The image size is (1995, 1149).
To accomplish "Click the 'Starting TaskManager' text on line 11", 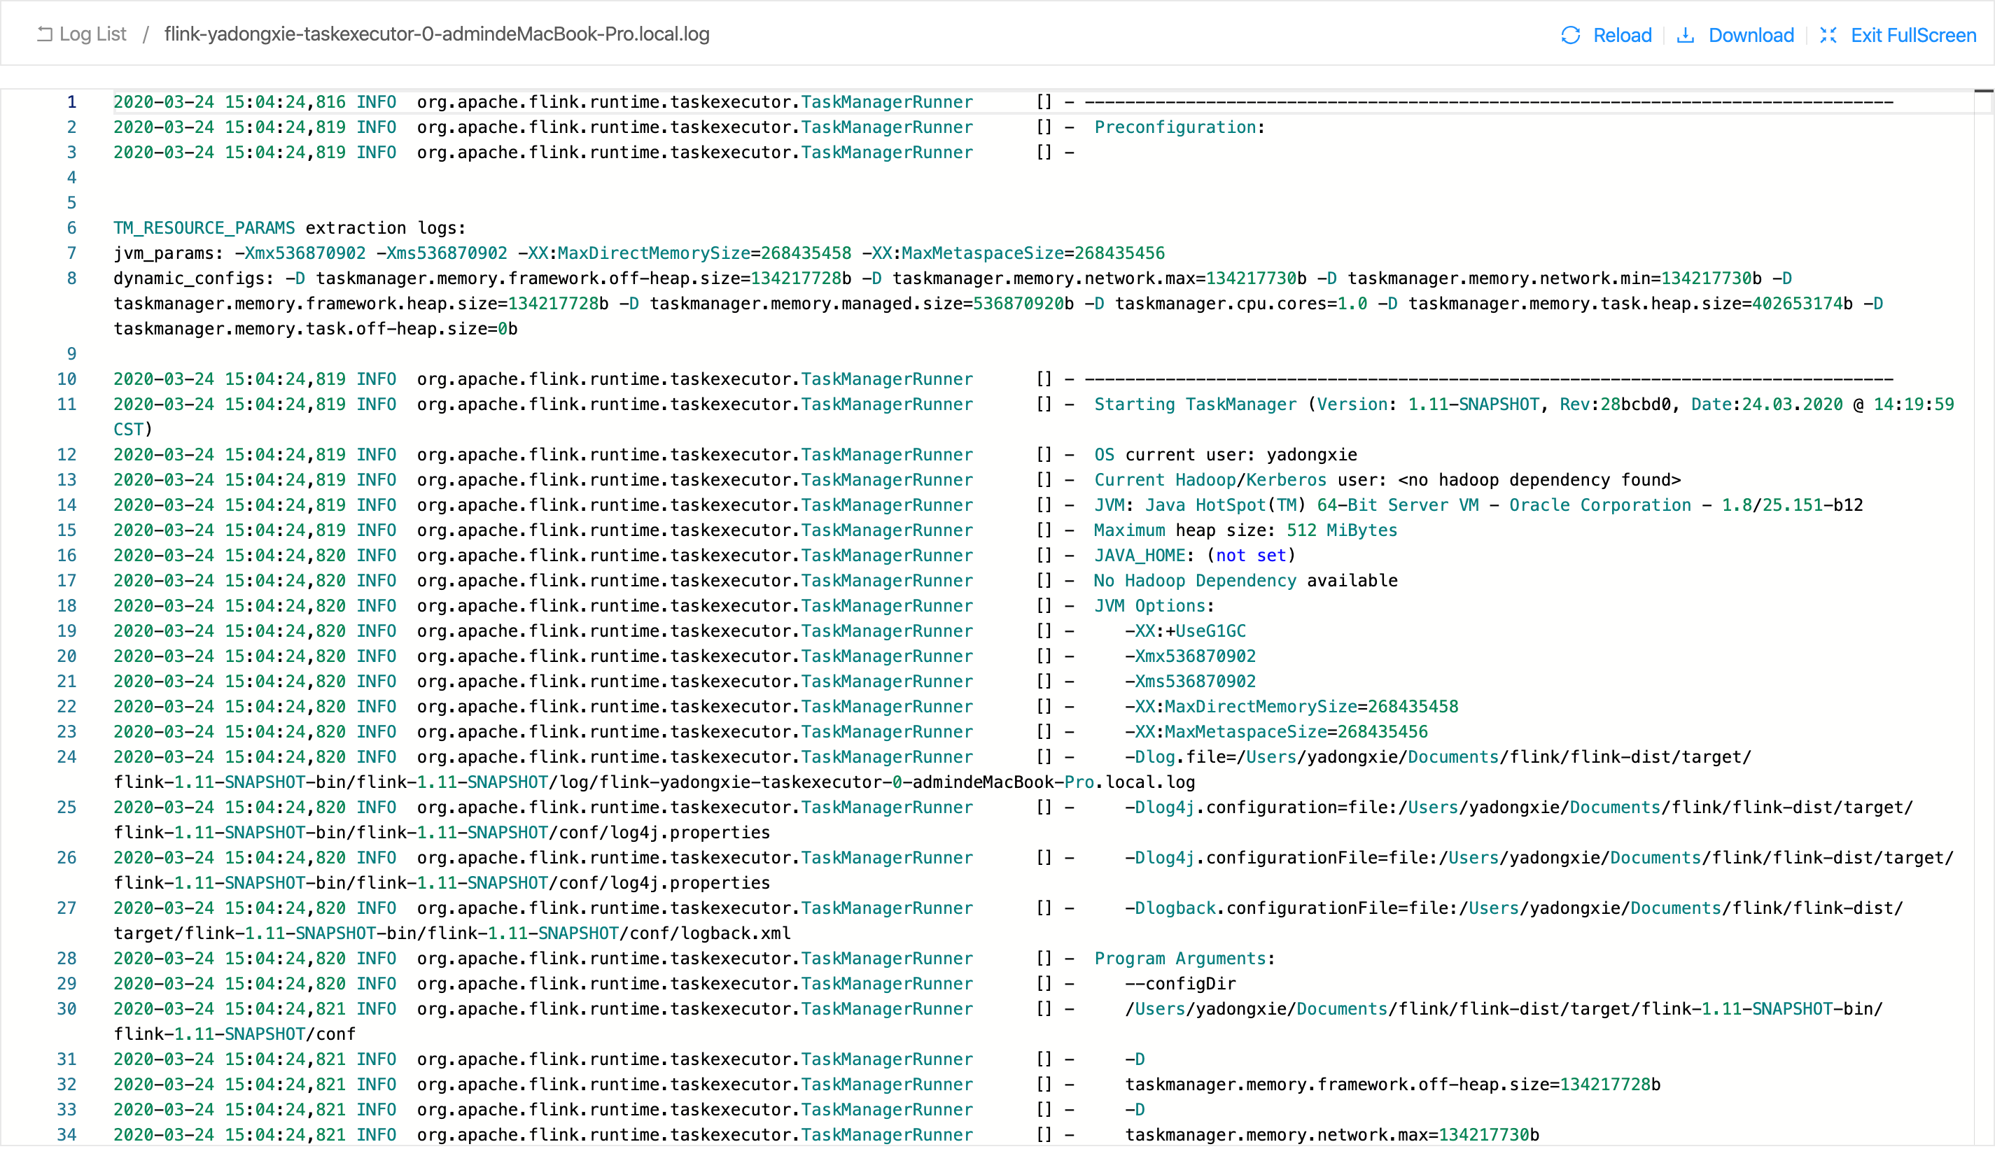I will pyautogui.click(x=1195, y=404).
